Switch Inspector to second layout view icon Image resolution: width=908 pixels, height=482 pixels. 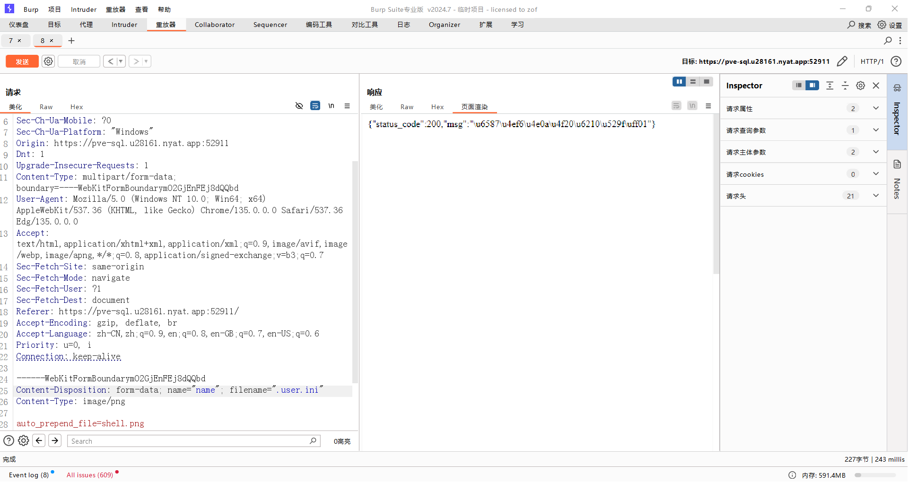tap(812, 85)
